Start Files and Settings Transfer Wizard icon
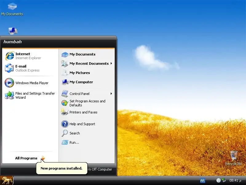The height and width of the screenshot is (185, 246). pyautogui.click(x=9, y=95)
